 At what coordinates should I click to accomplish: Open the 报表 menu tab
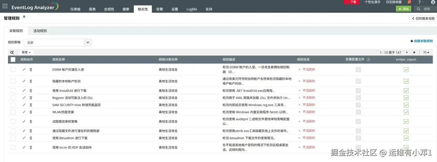click(92, 9)
